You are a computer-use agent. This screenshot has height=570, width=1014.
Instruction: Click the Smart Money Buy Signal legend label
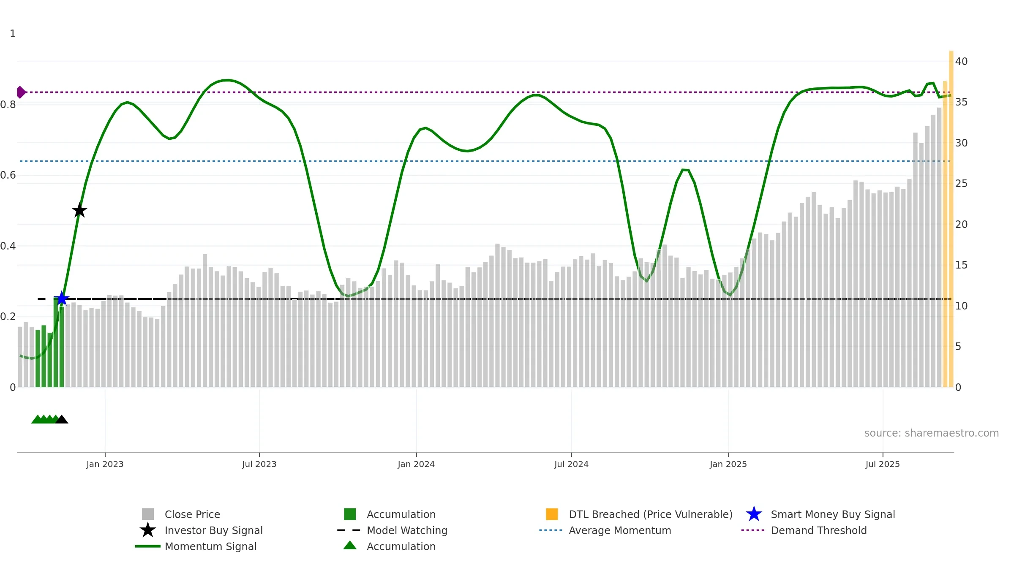(833, 514)
